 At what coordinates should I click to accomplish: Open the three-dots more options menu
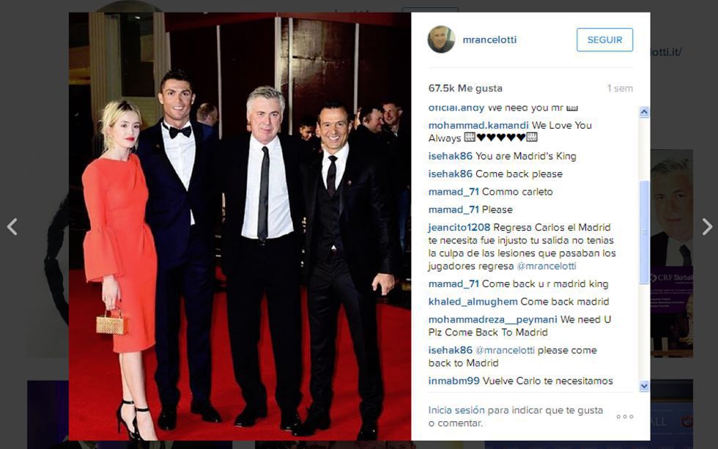[624, 417]
